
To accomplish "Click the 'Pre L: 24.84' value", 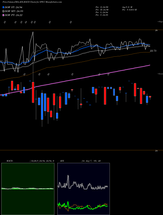I will pos(102,12).
